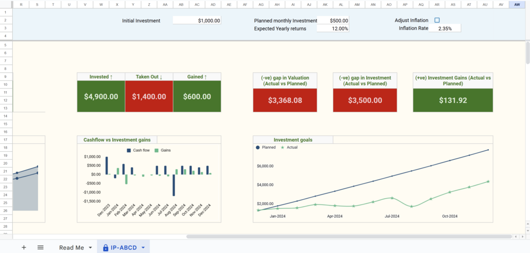Click the large Aug-2024 negative cash flow bar
530x253 pixels.
[x=174, y=185]
